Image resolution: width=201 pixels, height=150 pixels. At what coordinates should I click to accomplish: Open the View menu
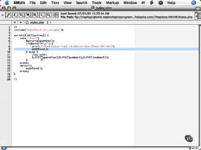click(67, 2)
